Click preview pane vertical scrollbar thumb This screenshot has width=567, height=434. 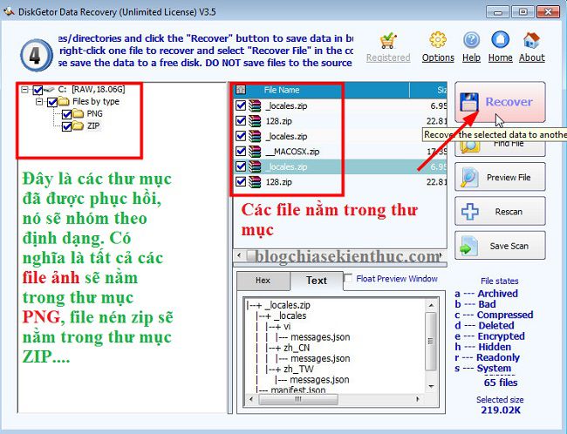coord(431,341)
